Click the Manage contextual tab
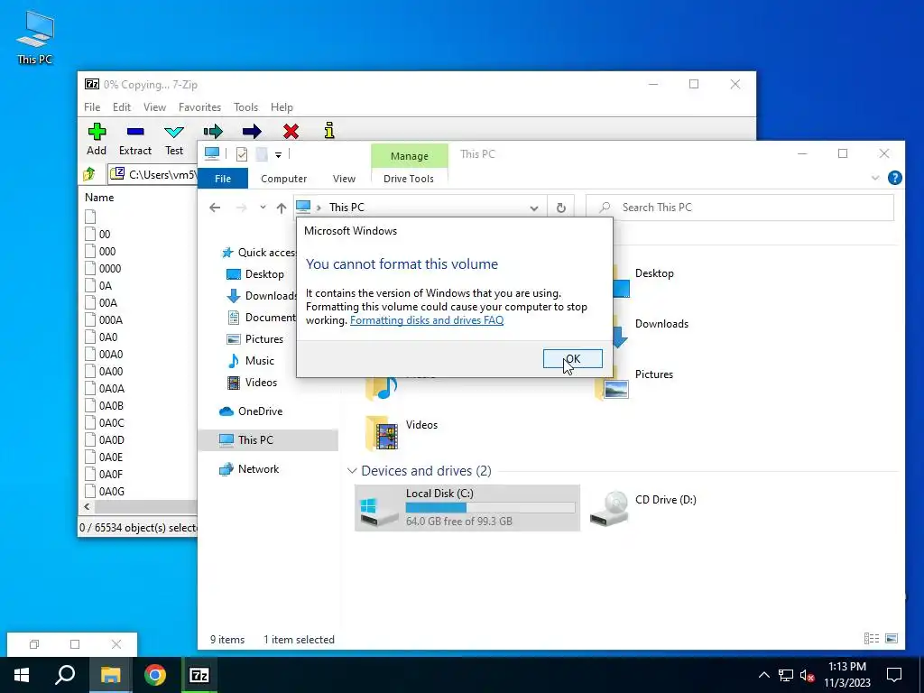Viewport: 924px width, 693px height. (x=409, y=156)
